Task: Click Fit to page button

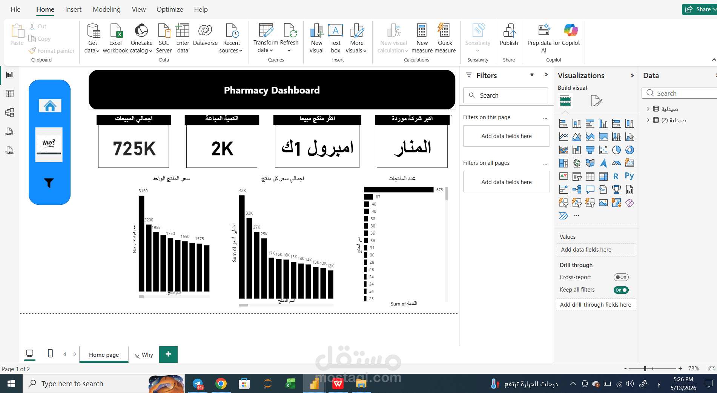Action: pos(712,368)
